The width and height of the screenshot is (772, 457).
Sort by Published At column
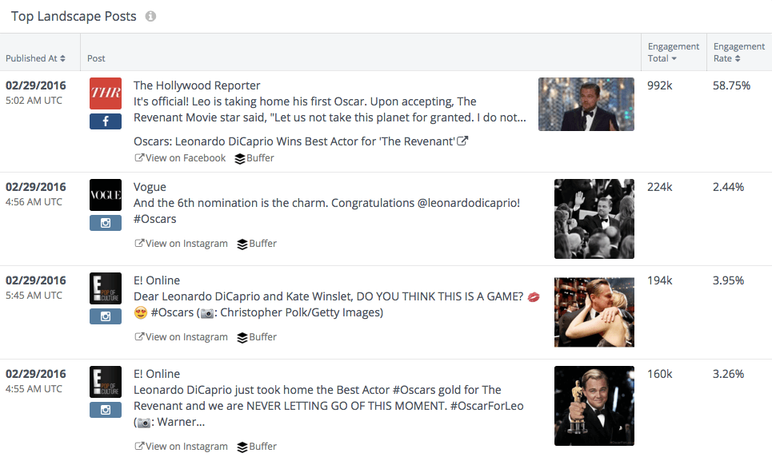pyautogui.click(x=35, y=58)
